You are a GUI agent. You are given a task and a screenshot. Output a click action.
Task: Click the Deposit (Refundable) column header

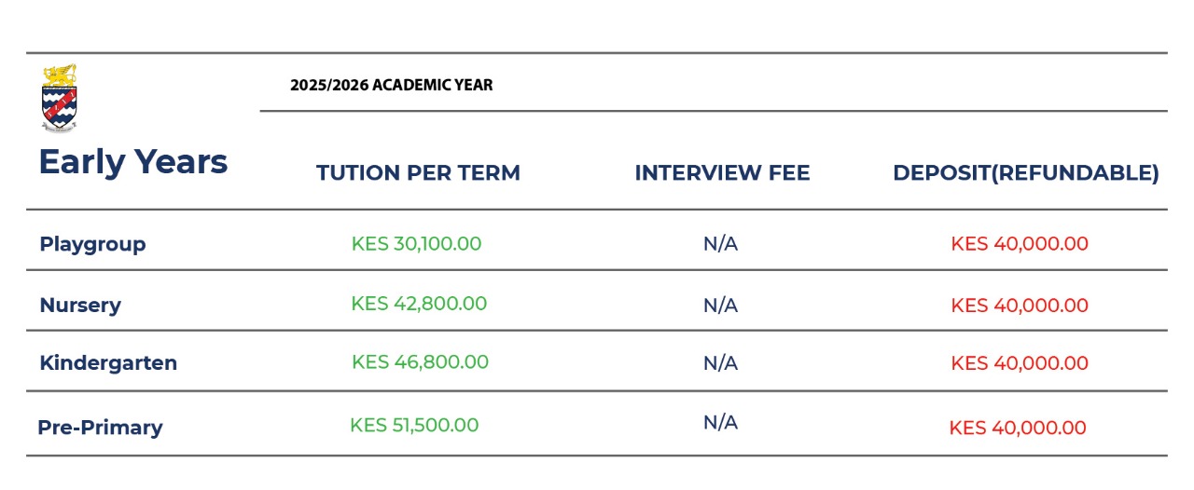tap(1025, 173)
